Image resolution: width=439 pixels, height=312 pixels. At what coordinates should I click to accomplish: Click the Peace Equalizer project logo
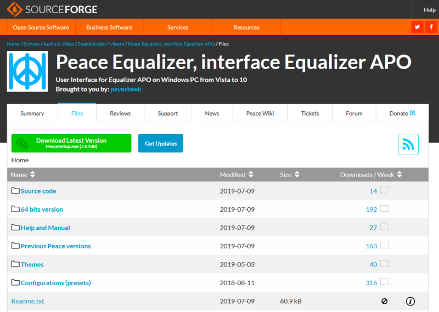click(x=27, y=71)
